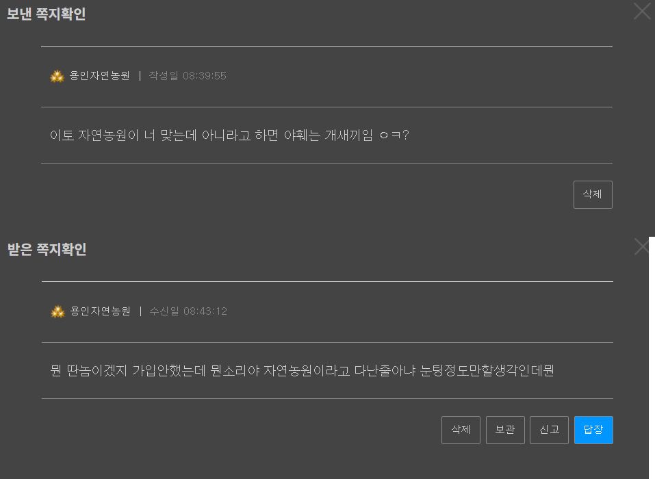Reply to the message with 답장

tap(593, 430)
